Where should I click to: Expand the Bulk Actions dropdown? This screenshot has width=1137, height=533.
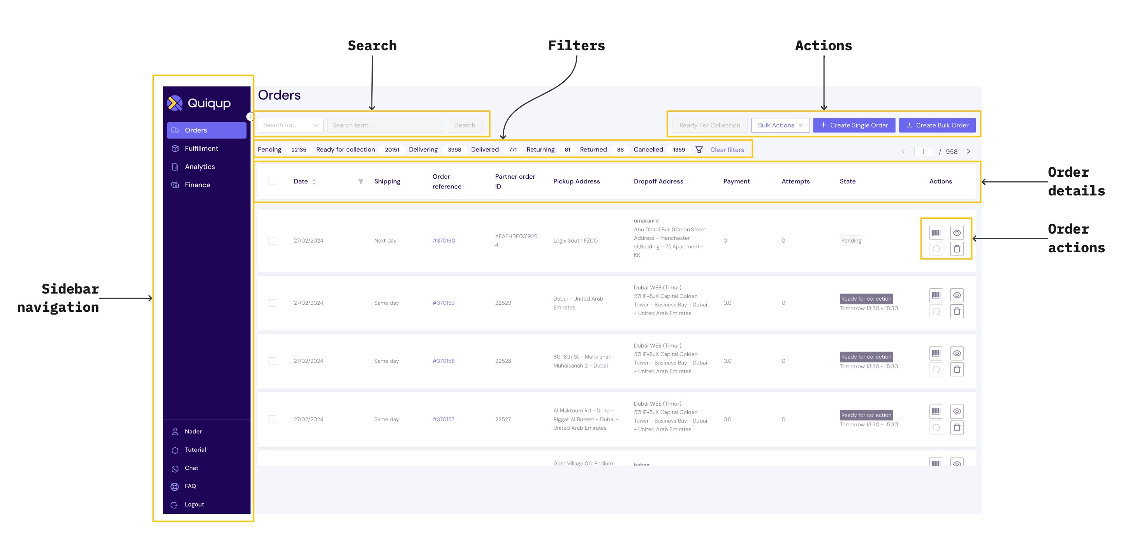(x=780, y=125)
